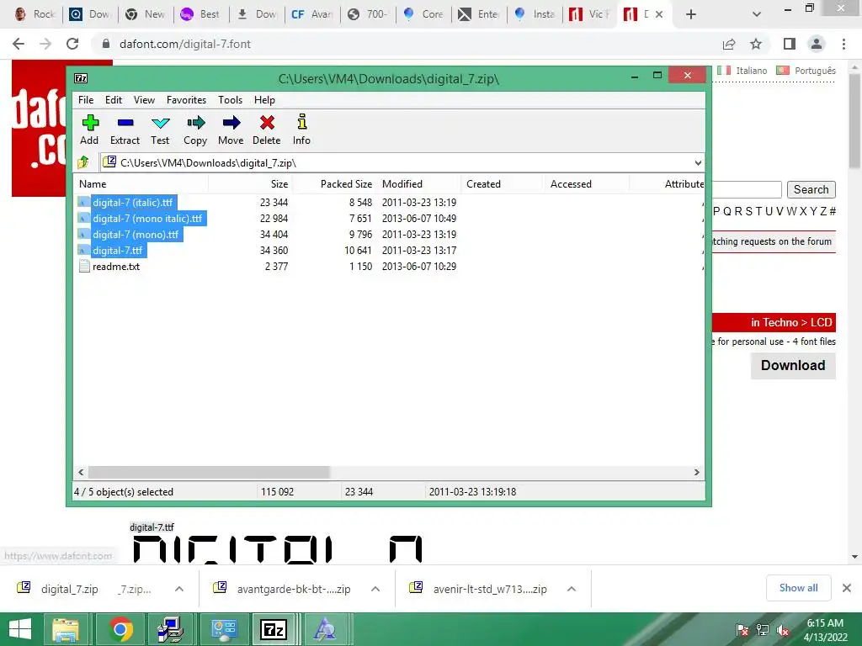Switch to the CF Avan tab
862x646 pixels.
click(x=311, y=14)
